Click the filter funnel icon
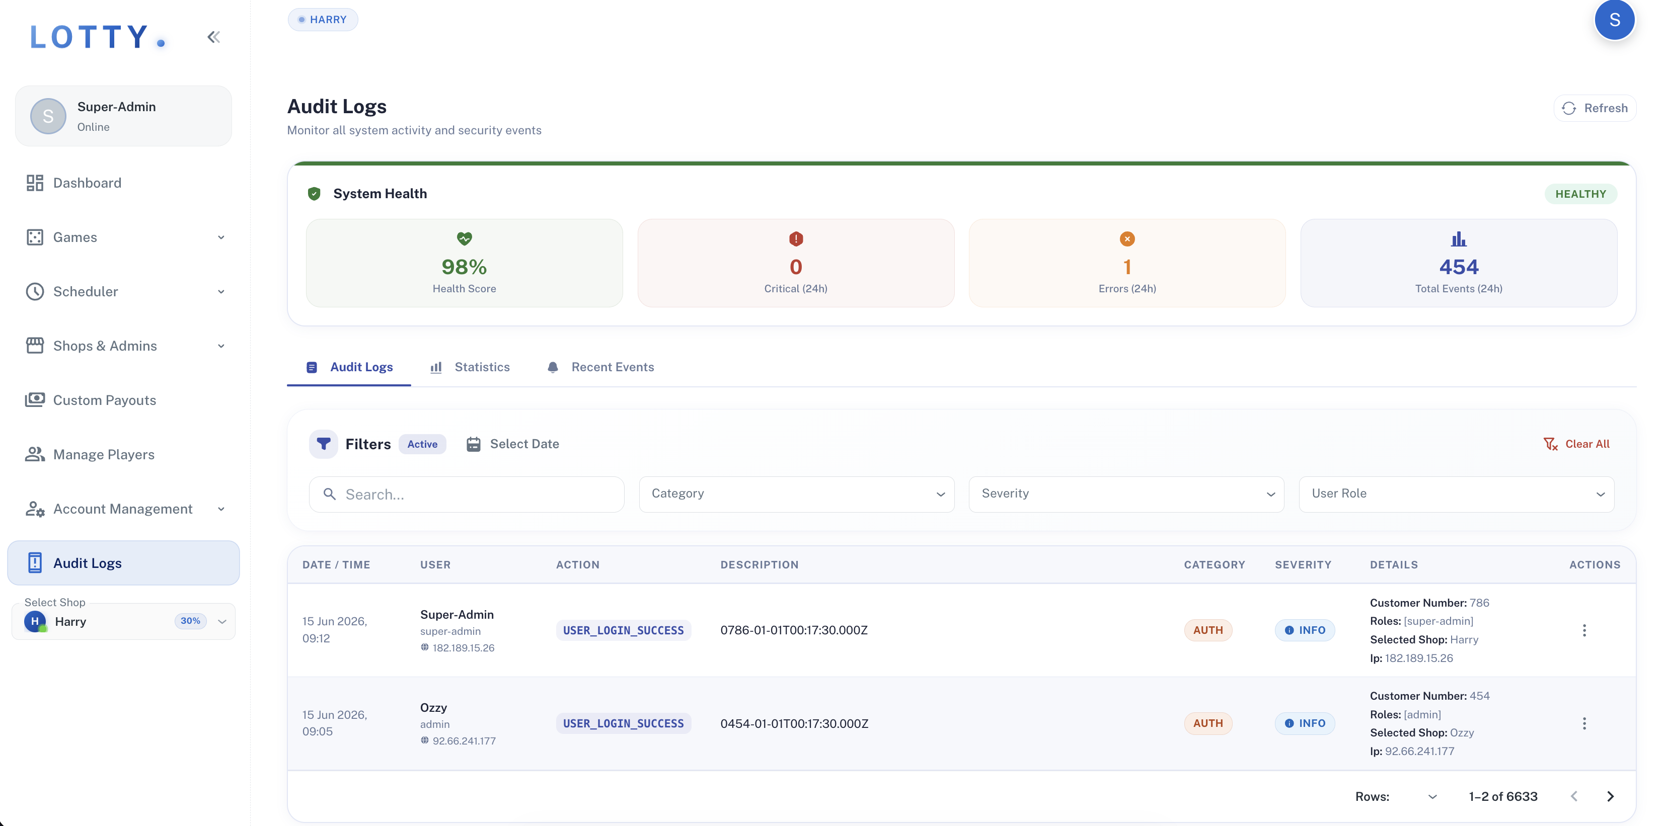This screenshot has width=1666, height=826. pyautogui.click(x=323, y=444)
